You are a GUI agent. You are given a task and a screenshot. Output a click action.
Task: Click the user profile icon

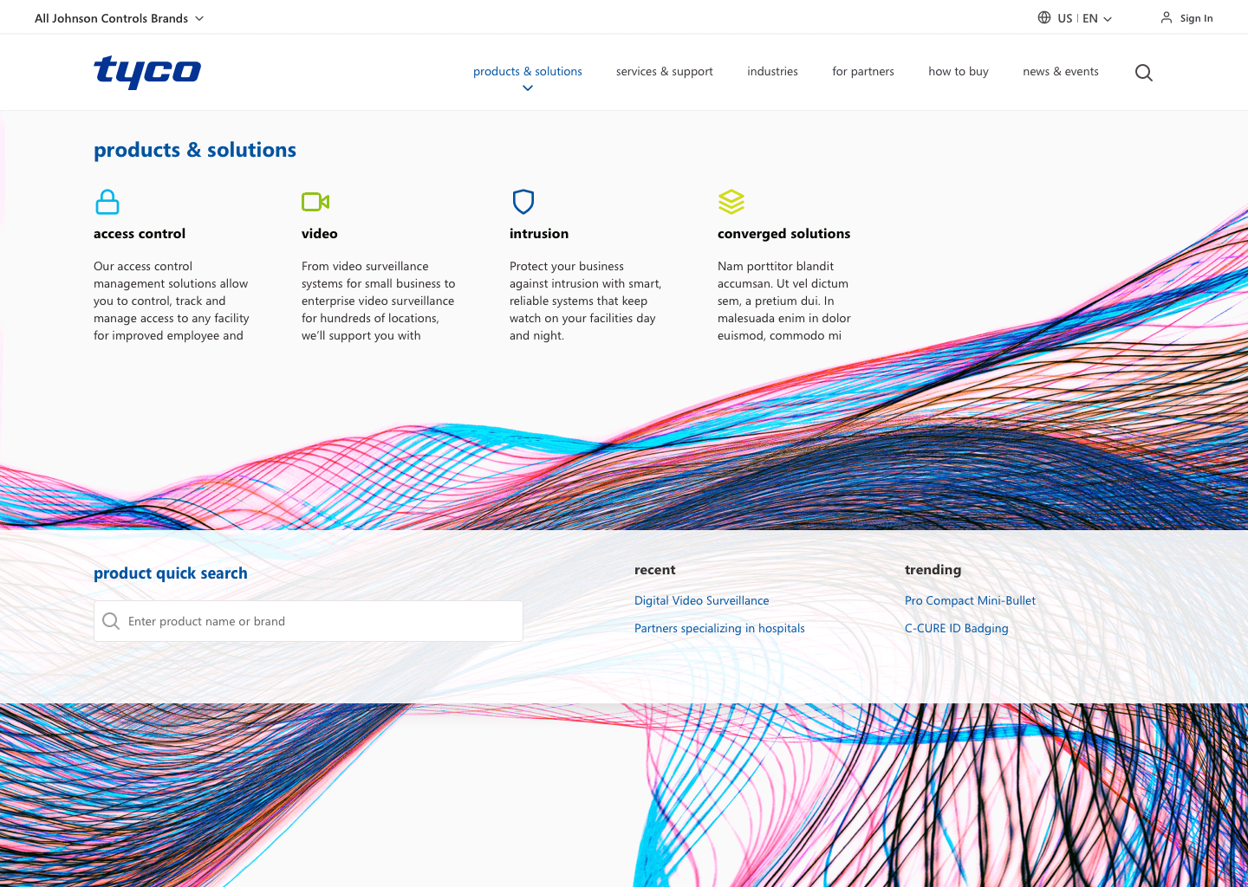(1167, 17)
